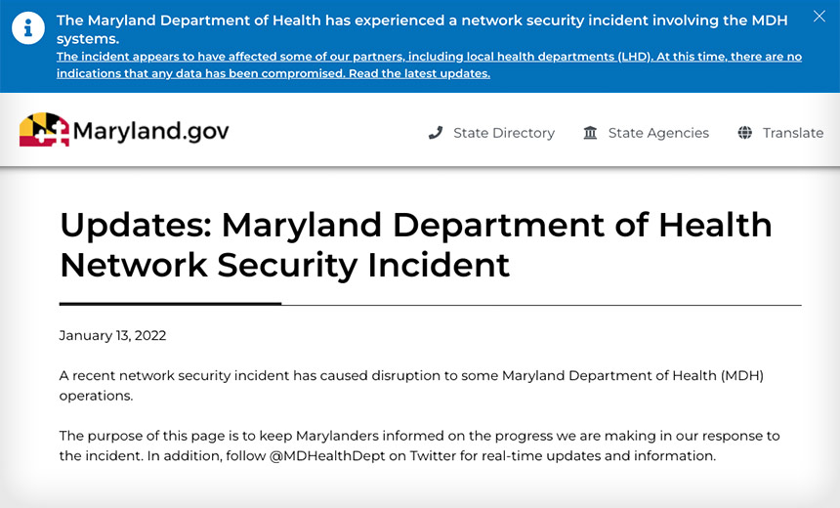This screenshot has width=840, height=508.
Task: Click the banner heading about MDH network incident
Action: pyautogui.click(x=422, y=29)
